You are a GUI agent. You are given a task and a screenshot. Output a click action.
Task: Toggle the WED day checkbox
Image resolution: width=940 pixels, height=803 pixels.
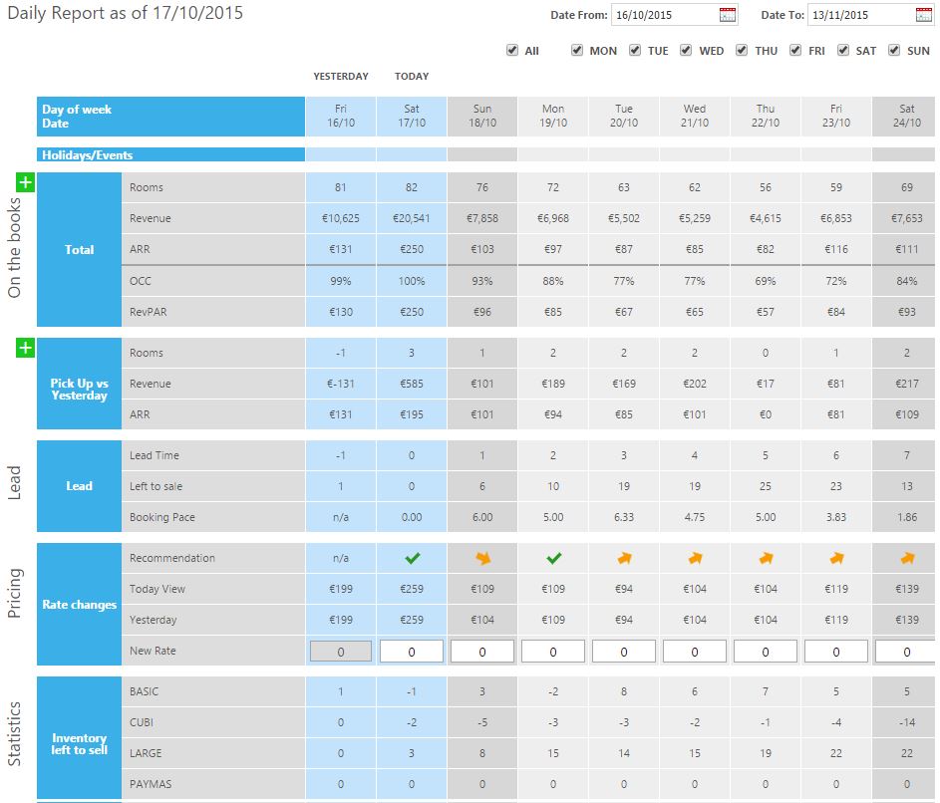(686, 50)
